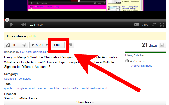
Task: Like the video with thumbs up
Action: click(12, 45)
